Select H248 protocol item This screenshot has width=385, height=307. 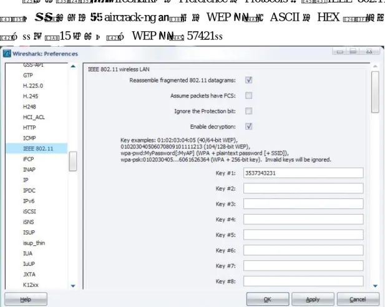coord(29,107)
